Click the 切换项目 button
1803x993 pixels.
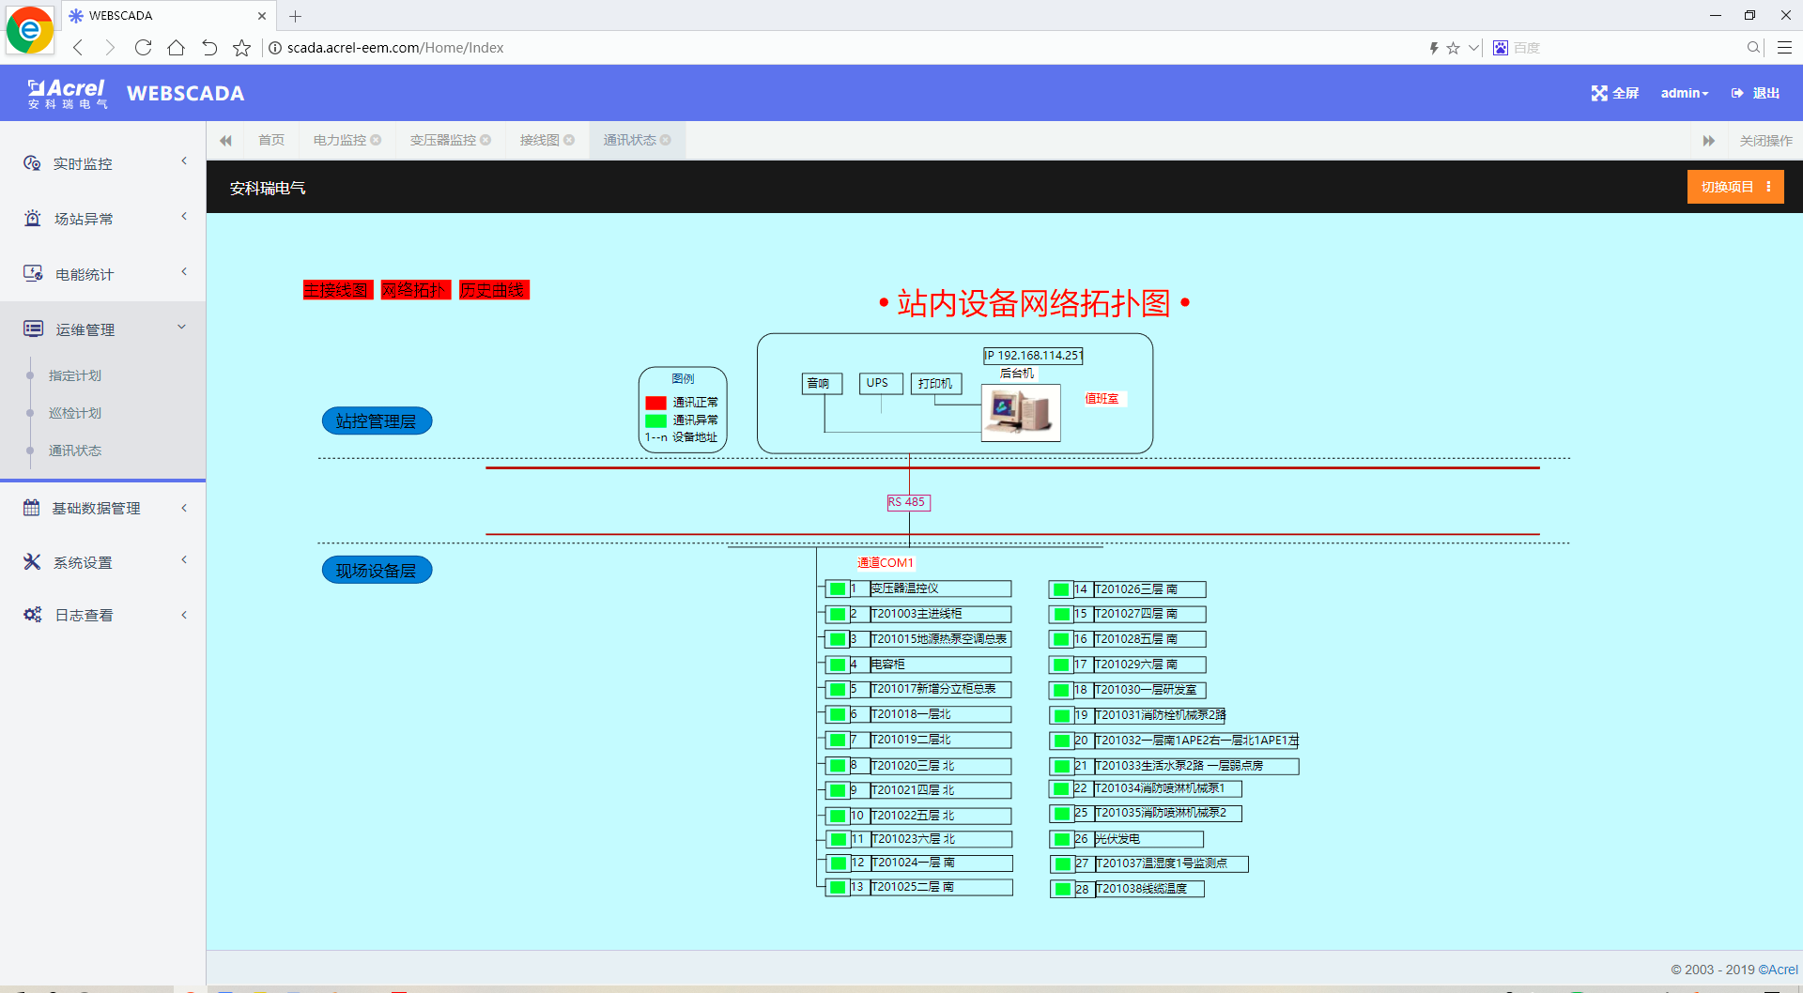click(1734, 187)
